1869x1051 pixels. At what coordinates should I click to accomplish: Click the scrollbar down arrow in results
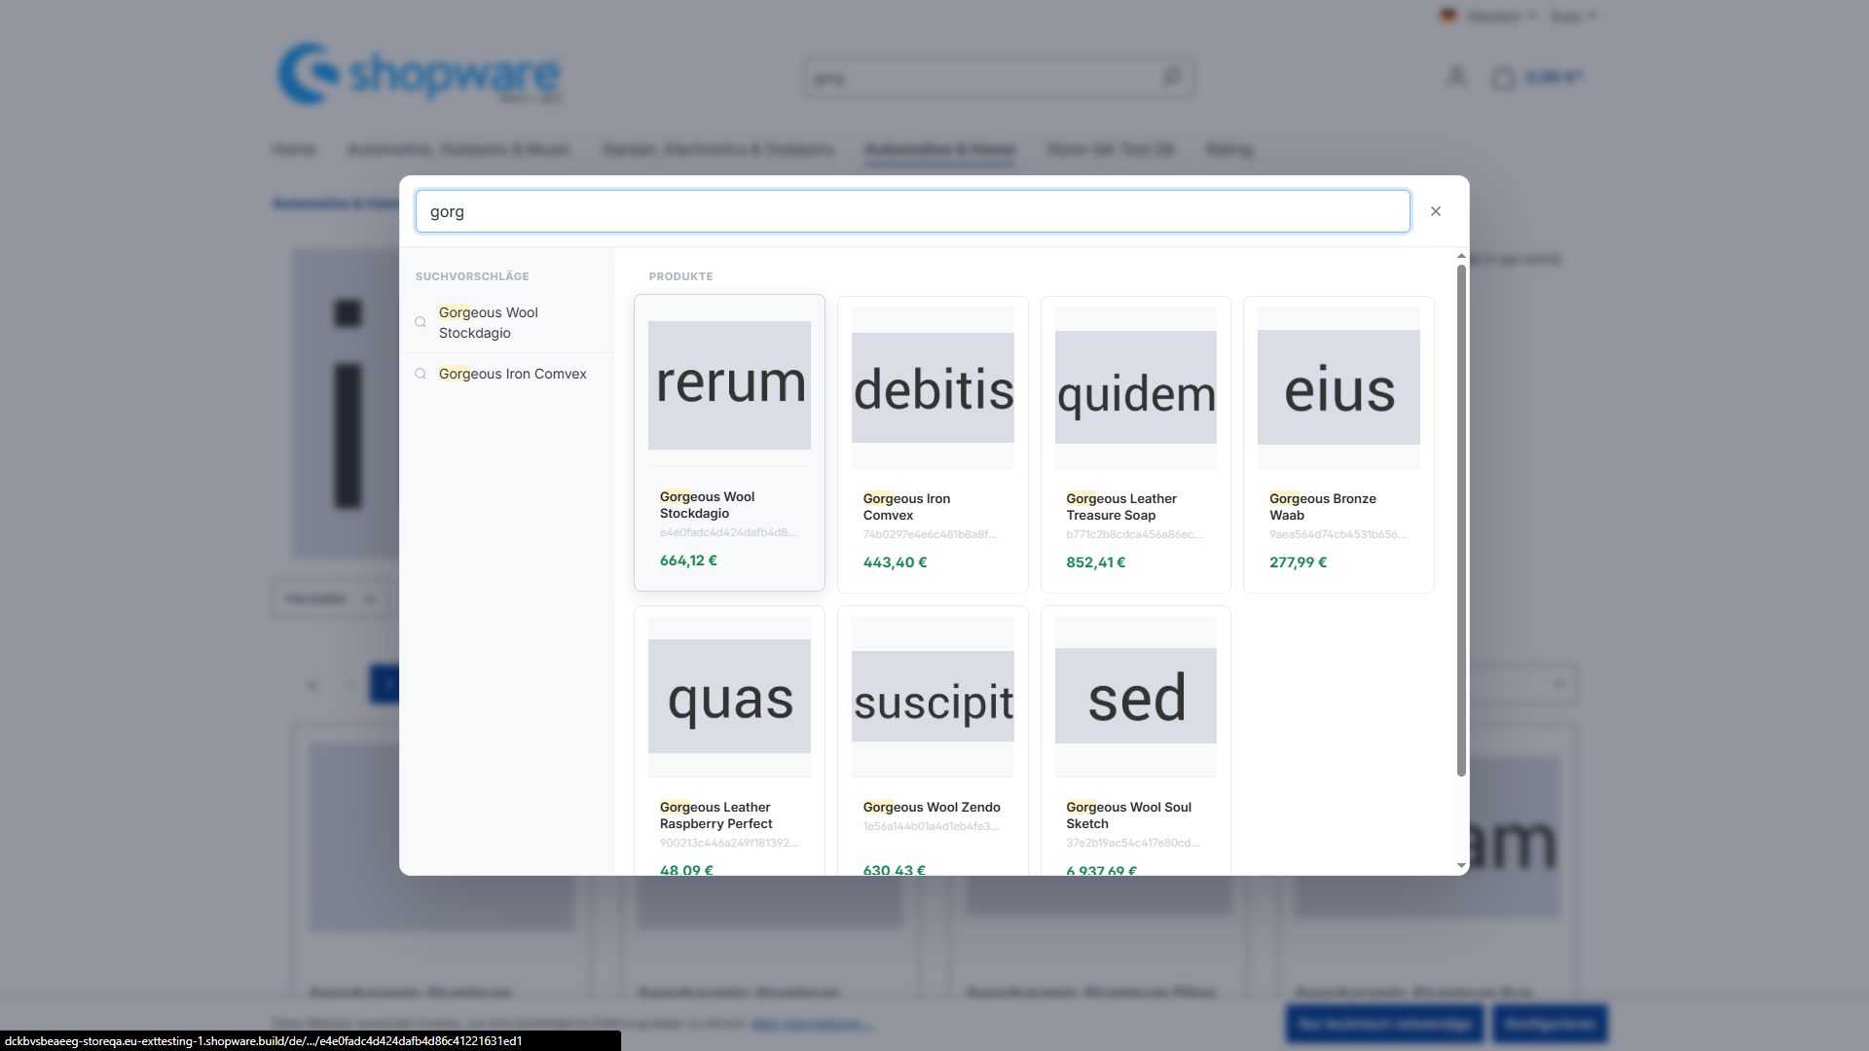(x=1461, y=865)
